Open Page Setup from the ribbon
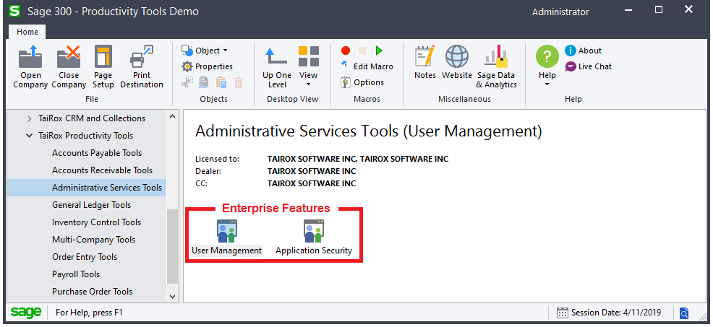This screenshot has height=327, width=713. point(103,59)
